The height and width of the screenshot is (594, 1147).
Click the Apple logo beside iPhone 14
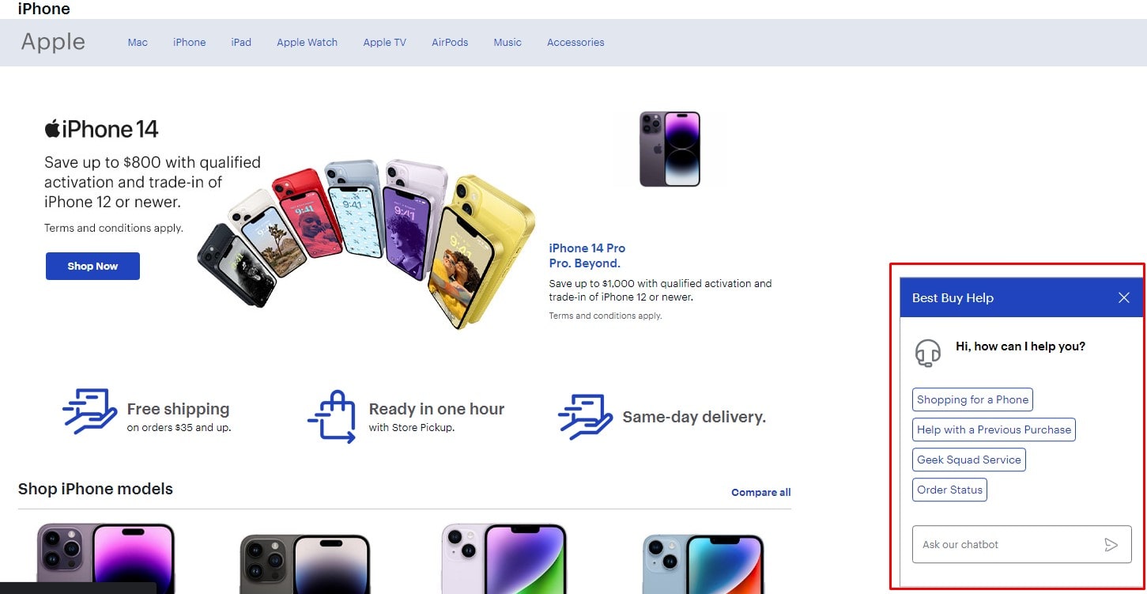(x=52, y=128)
